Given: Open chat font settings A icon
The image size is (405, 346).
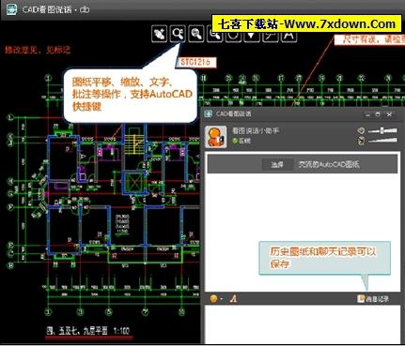Looking at the screenshot, I should point(233,299).
